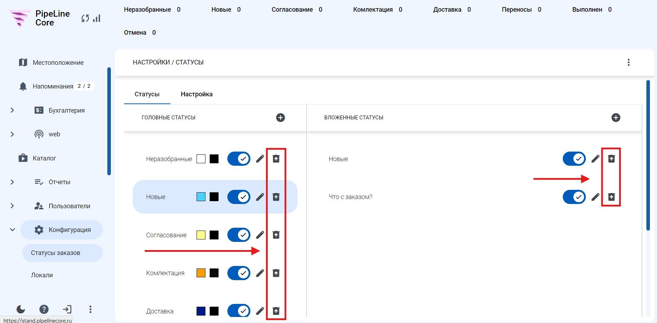This screenshot has height=323, width=657.
Task: Open the three-dot menu in settings header
Action: (629, 62)
